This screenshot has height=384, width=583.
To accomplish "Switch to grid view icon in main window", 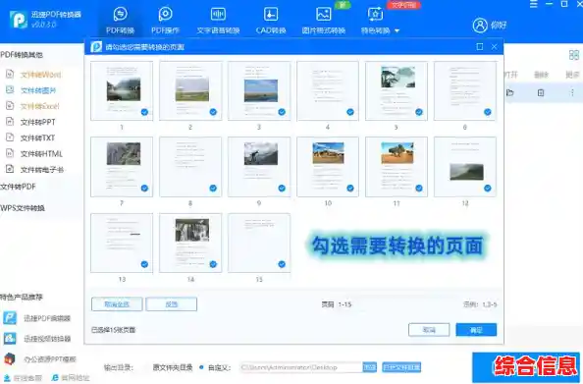I will click(x=574, y=55).
